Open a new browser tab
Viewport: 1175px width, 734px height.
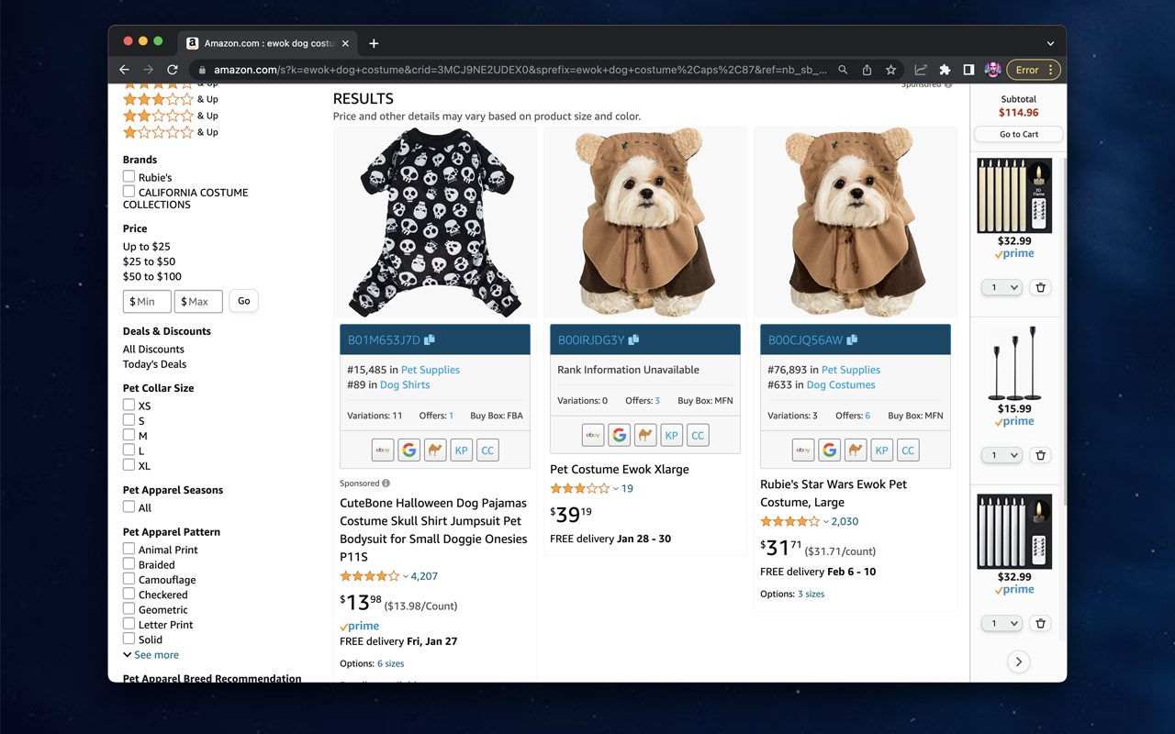pos(374,43)
